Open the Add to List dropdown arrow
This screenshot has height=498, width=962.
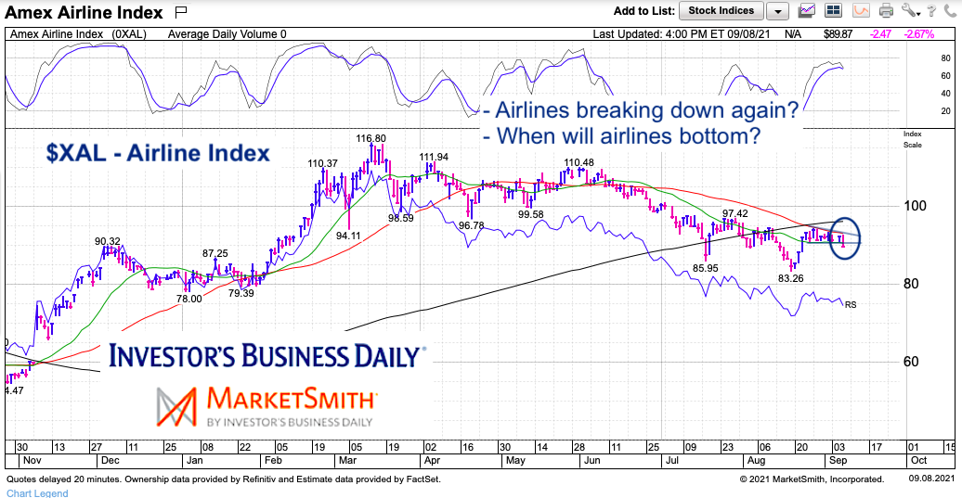click(x=777, y=11)
